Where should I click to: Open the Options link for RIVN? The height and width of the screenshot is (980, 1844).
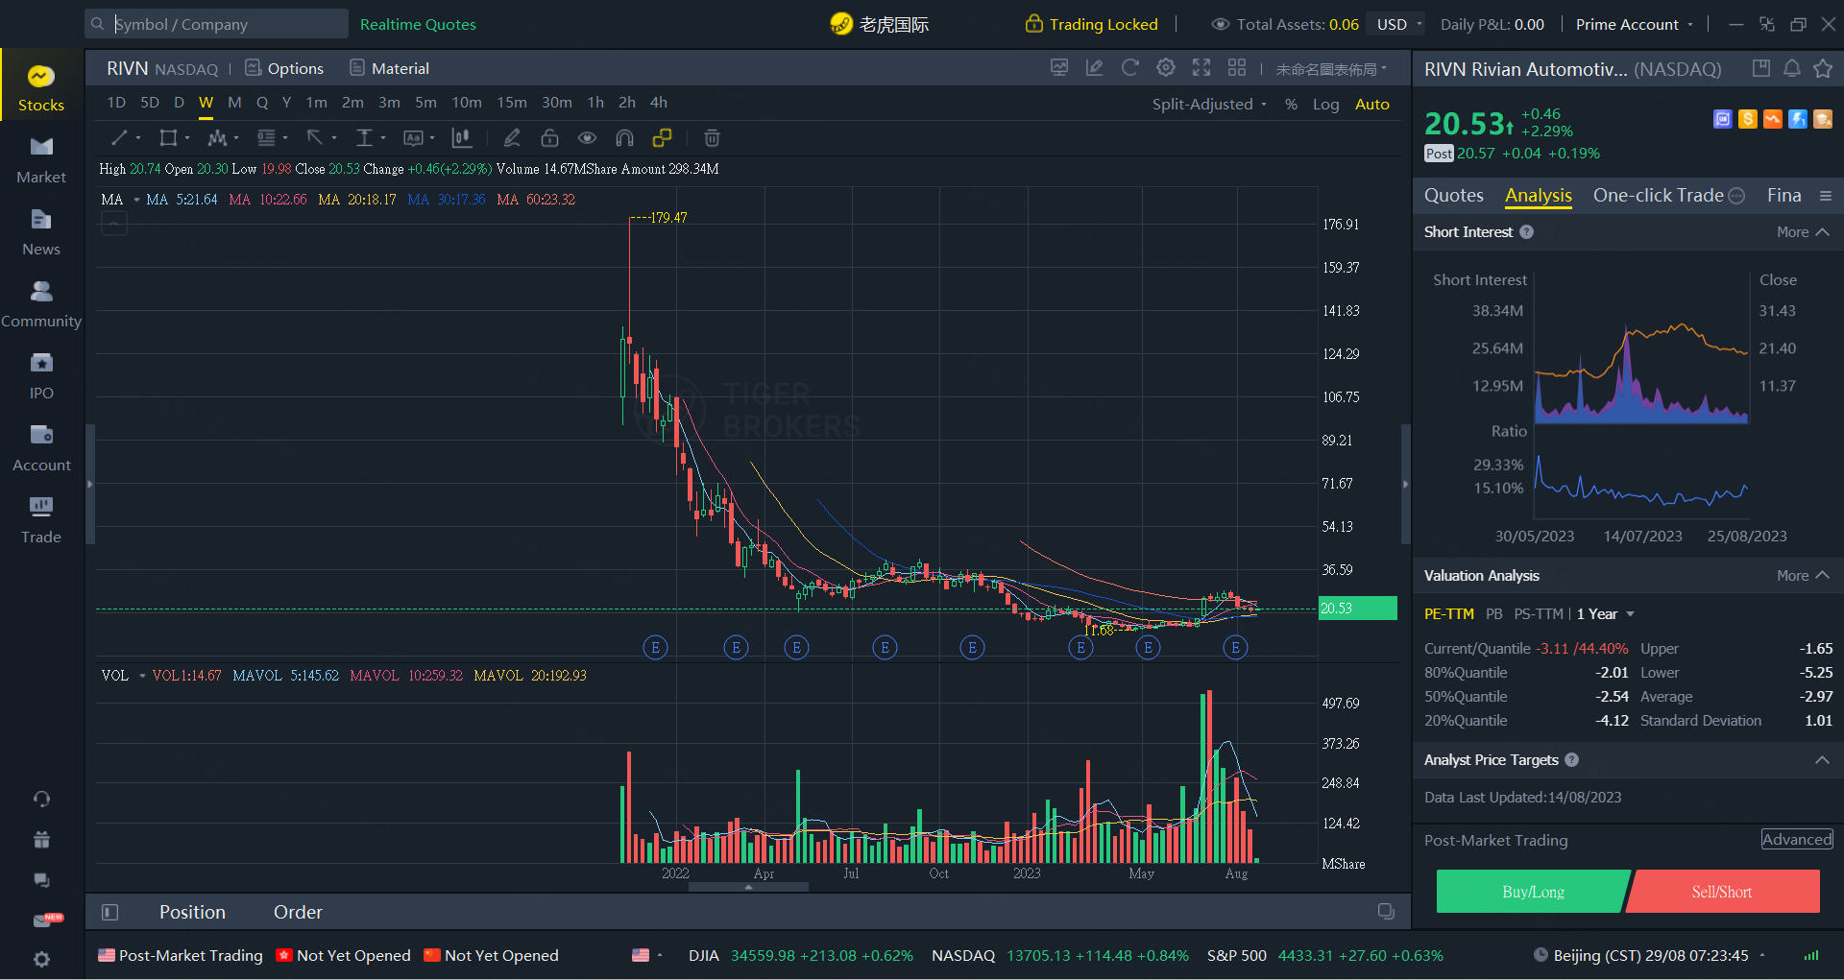pyautogui.click(x=284, y=68)
